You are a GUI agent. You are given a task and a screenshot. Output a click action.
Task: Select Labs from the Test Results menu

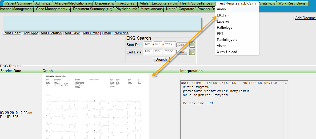(x=223, y=22)
